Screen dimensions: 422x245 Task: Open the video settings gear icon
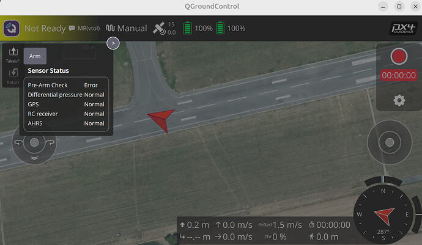point(399,100)
